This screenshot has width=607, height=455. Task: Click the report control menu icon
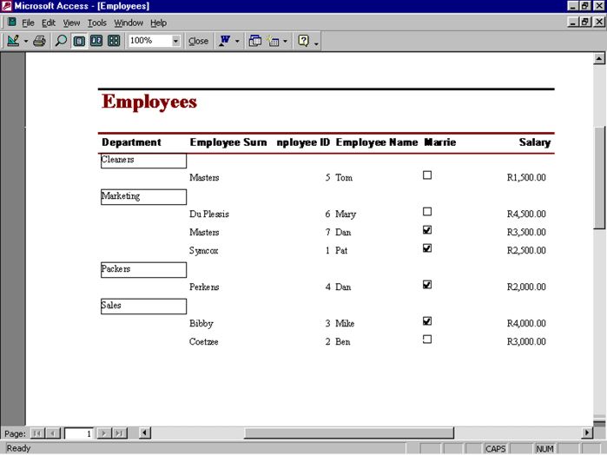(x=11, y=22)
